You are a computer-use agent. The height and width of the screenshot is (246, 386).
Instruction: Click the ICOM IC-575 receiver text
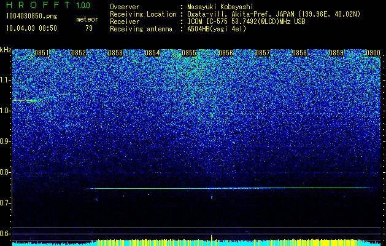pyautogui.click(x=246, y=22)
